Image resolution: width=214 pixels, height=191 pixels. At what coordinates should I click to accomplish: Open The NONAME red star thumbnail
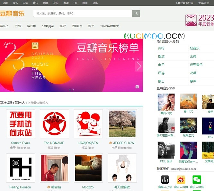click(x=54, y=124)
